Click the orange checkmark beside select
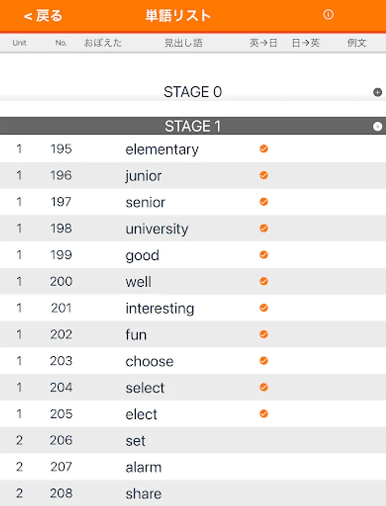This screenshot has width=386, height=506. [x=263, y=387]
